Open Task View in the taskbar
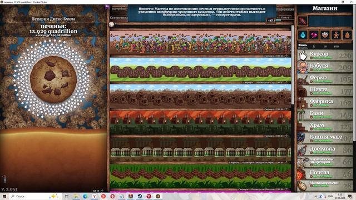 pos(67,196)
